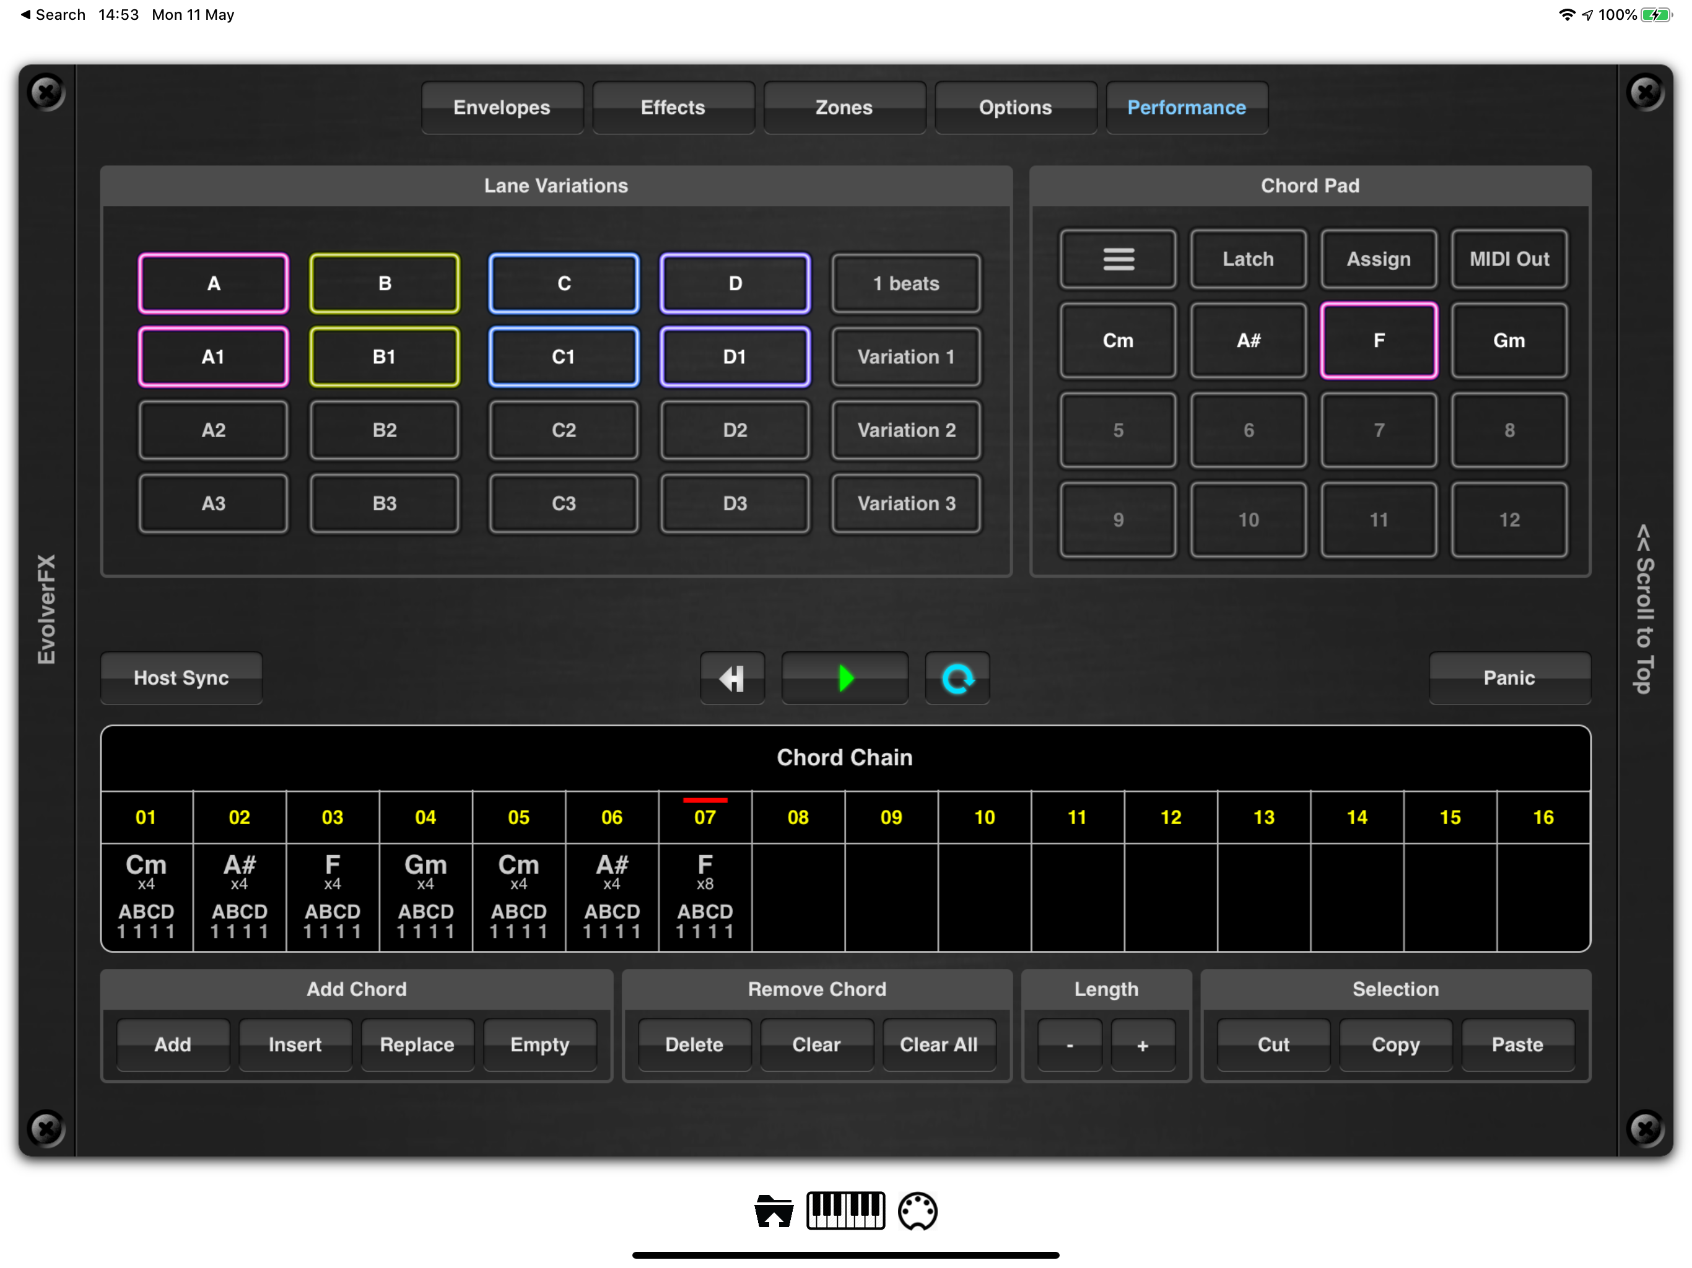Increase chord length with the plus stepper
This screenshot has height=1268, width=1692.
pyautogui.click(x=1143, y=1044)
